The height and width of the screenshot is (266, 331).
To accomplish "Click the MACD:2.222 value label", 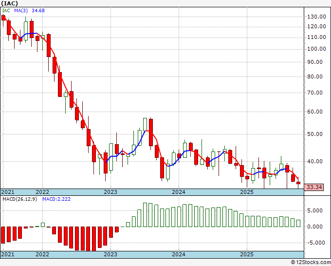I will tap(56, 199).
